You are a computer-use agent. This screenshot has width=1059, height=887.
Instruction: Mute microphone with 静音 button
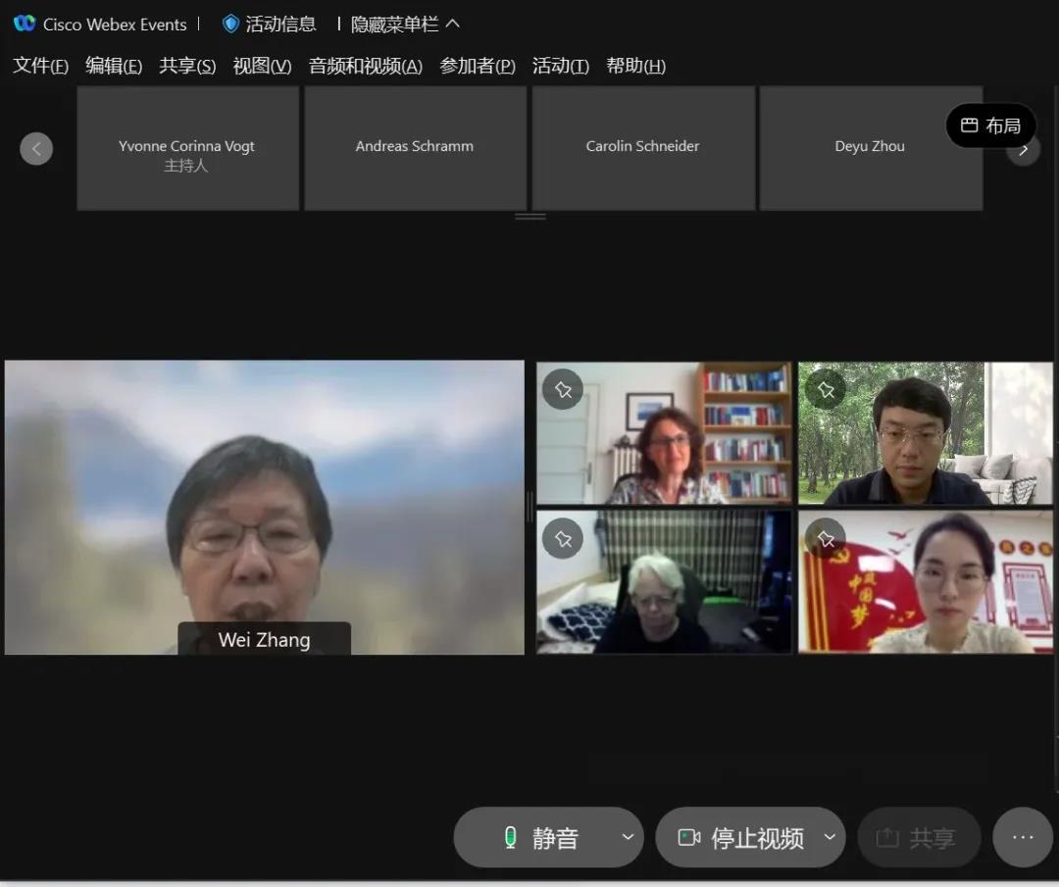pyautogui.click(x=539, y=838)
